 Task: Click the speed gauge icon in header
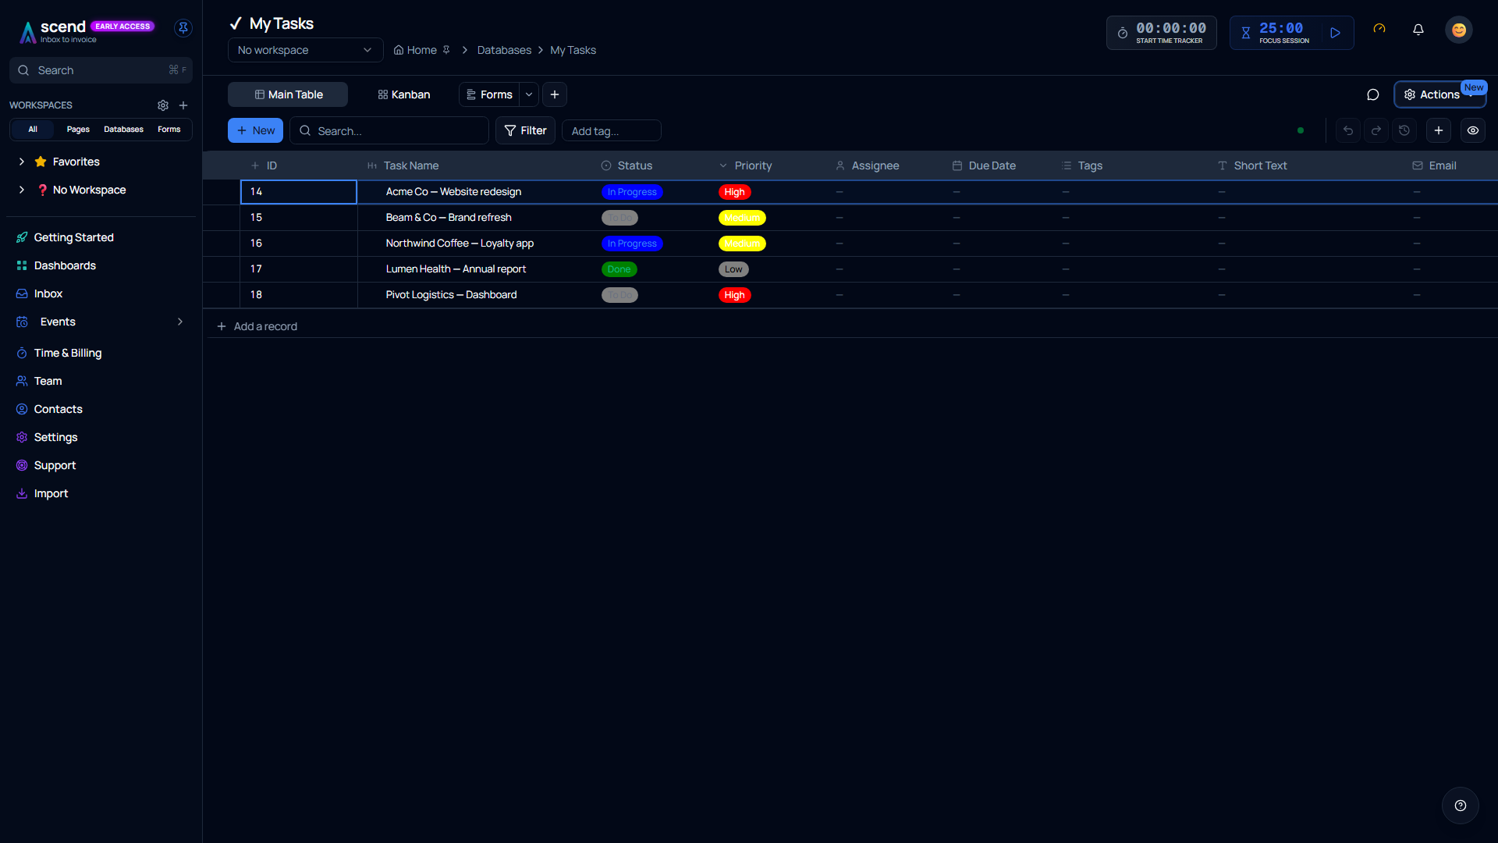pyautogui.click(x=1379, y=30)
